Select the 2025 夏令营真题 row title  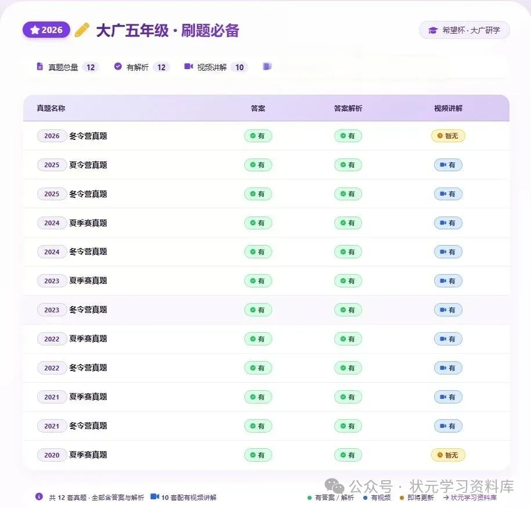pyautogui.click(x=88, y=165)
